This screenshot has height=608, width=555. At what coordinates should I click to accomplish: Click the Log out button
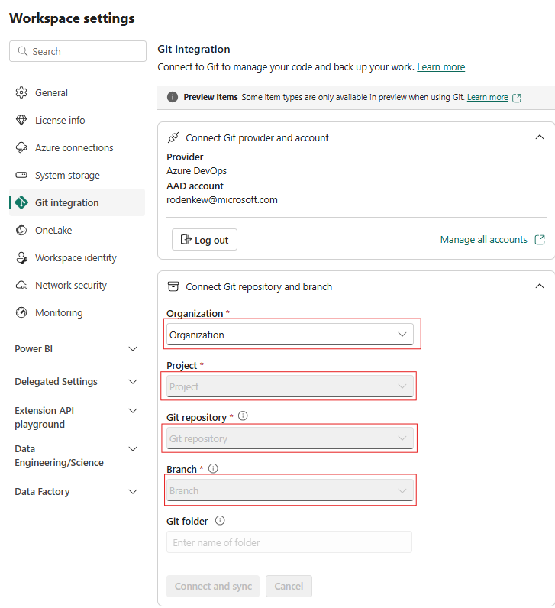(204, 240)
